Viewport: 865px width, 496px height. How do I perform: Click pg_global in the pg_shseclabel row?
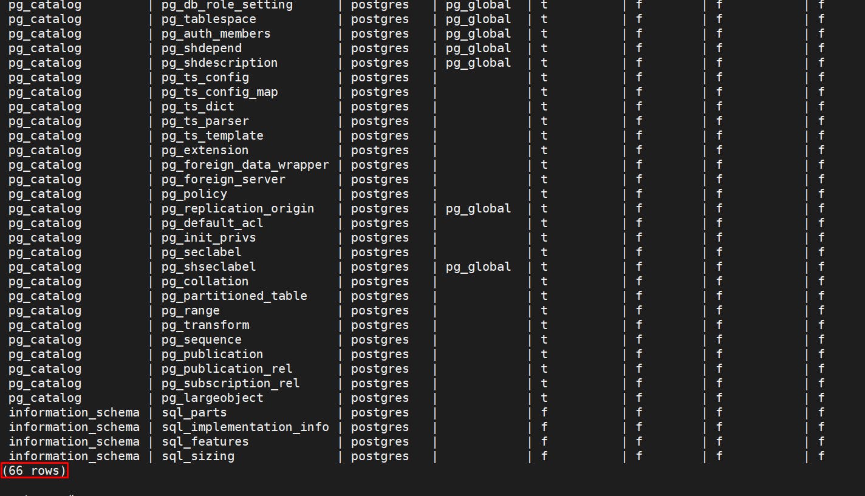click(478, 267)
